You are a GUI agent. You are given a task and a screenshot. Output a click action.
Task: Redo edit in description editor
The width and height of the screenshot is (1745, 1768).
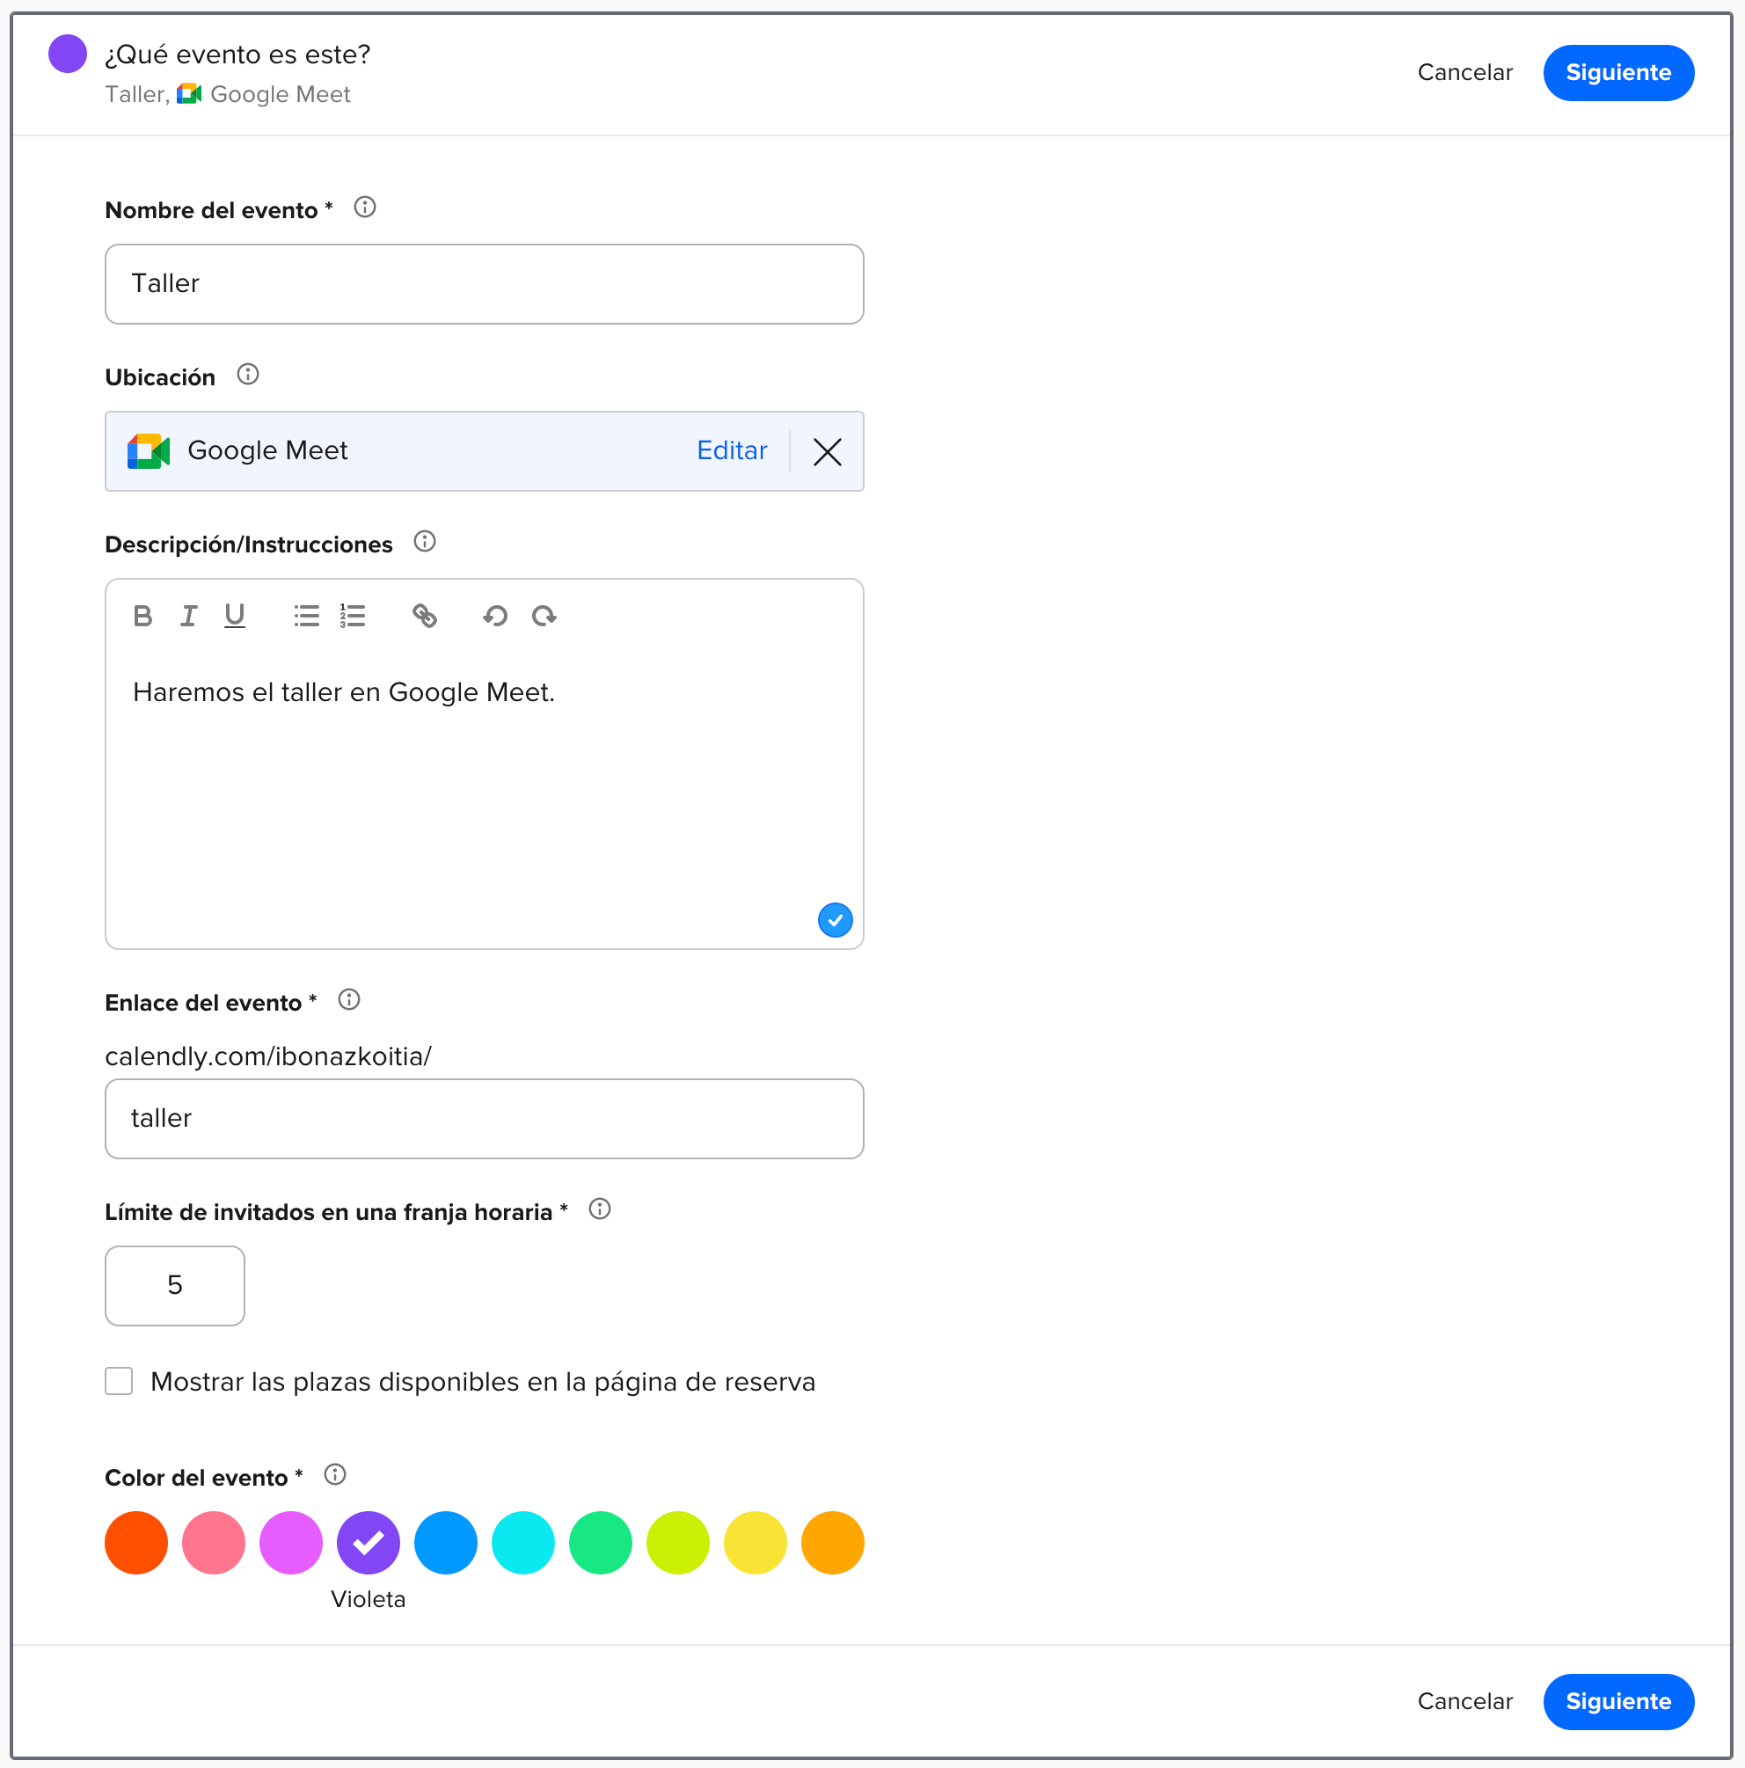pyautogui.click(x=544, y=616)
